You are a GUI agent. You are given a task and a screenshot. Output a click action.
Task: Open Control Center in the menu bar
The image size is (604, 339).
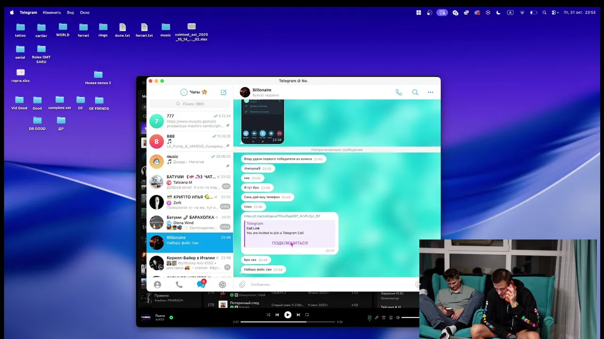pos(555,13)
